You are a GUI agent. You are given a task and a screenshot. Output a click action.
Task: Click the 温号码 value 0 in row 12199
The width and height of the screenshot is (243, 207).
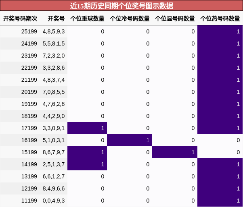point(193,188)
